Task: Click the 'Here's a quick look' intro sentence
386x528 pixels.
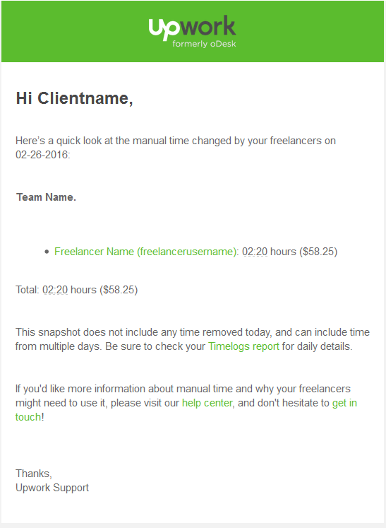Action: (176, 148)
